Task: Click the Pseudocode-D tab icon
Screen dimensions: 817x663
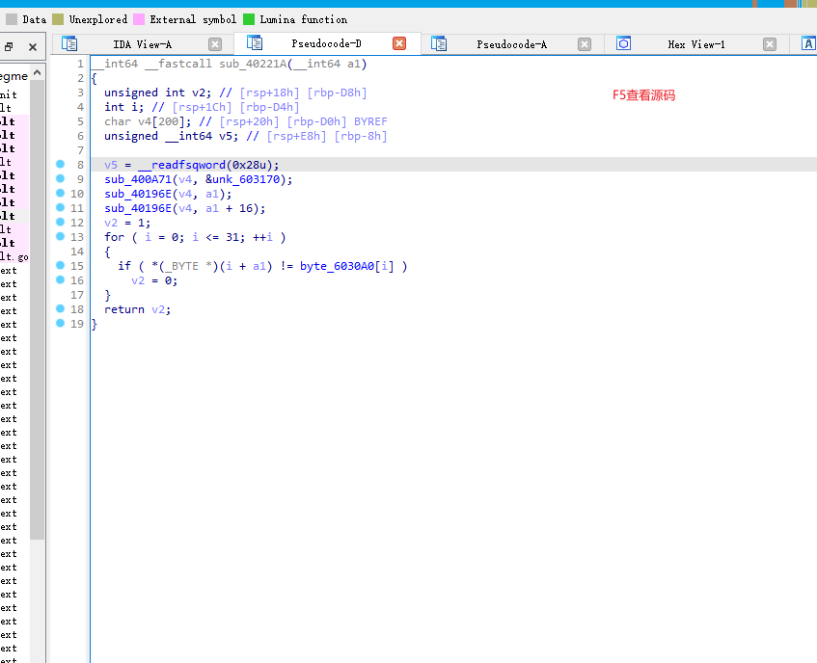Action: pyautogui.click(x=255, y=42)
